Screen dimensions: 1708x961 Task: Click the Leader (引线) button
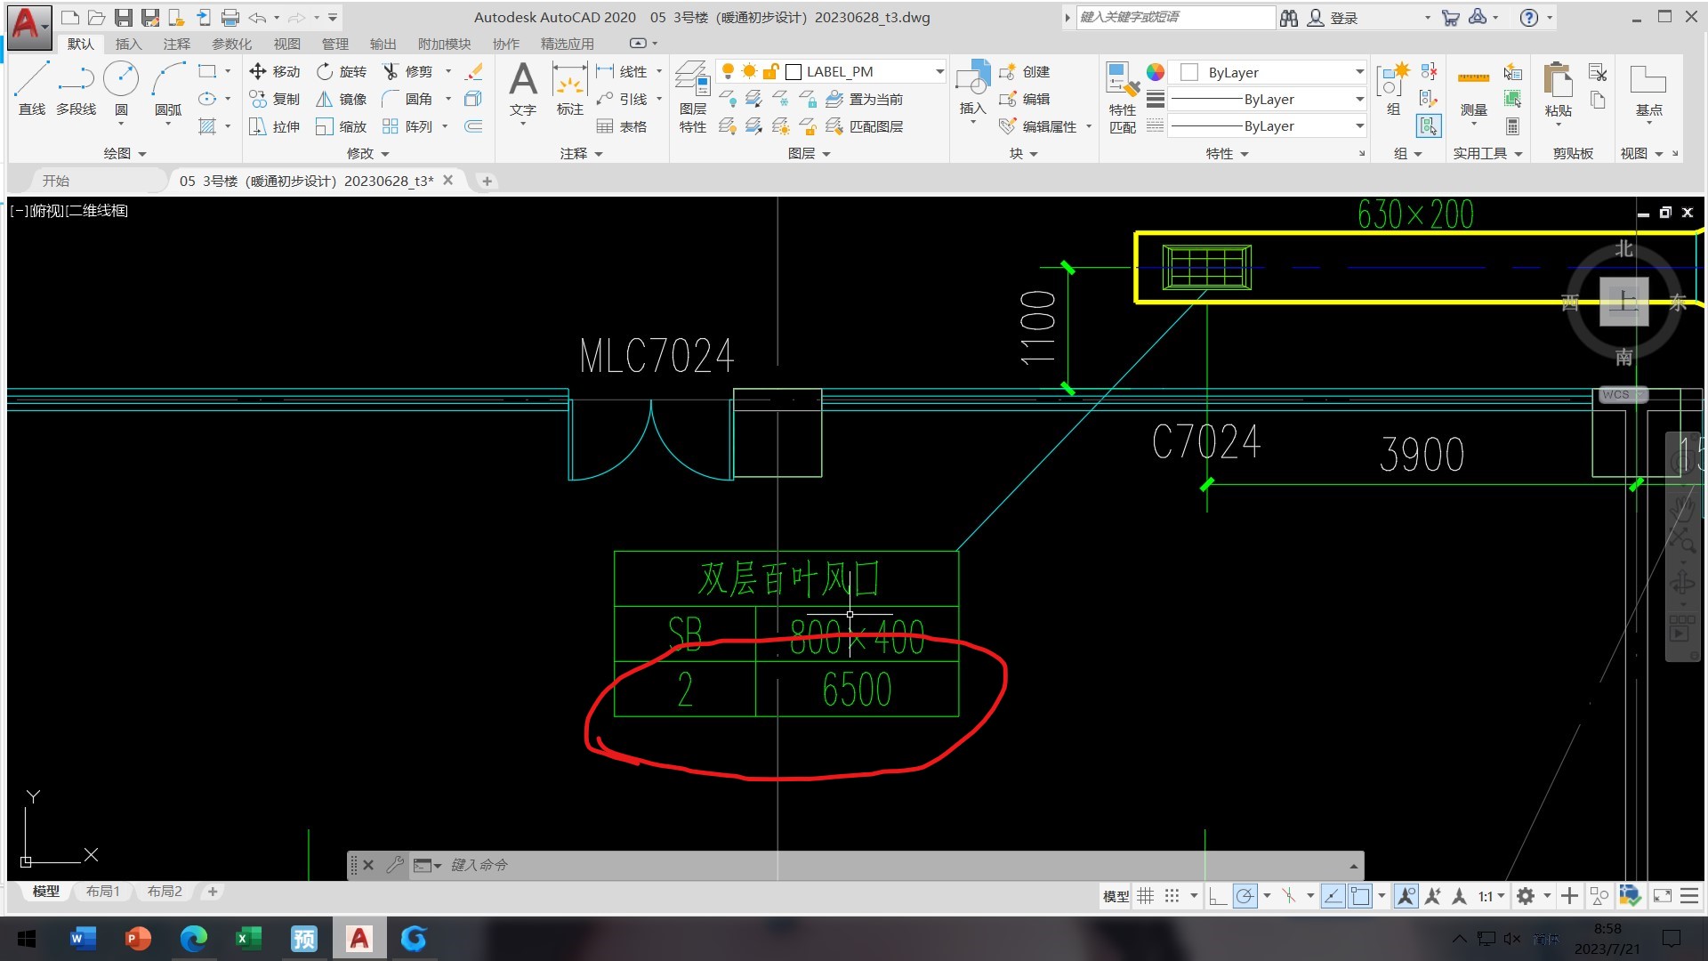(x=622, y=99)
